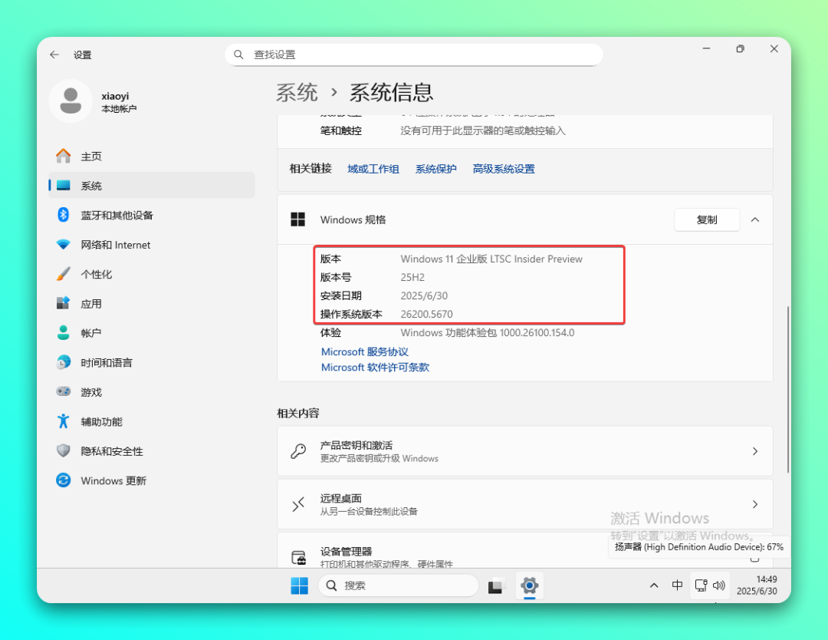This screenshot has height=640, width=828.
Task: Open Personalization via the paintbrush icon
Action: pyautogui.click(x=64, y=274)
